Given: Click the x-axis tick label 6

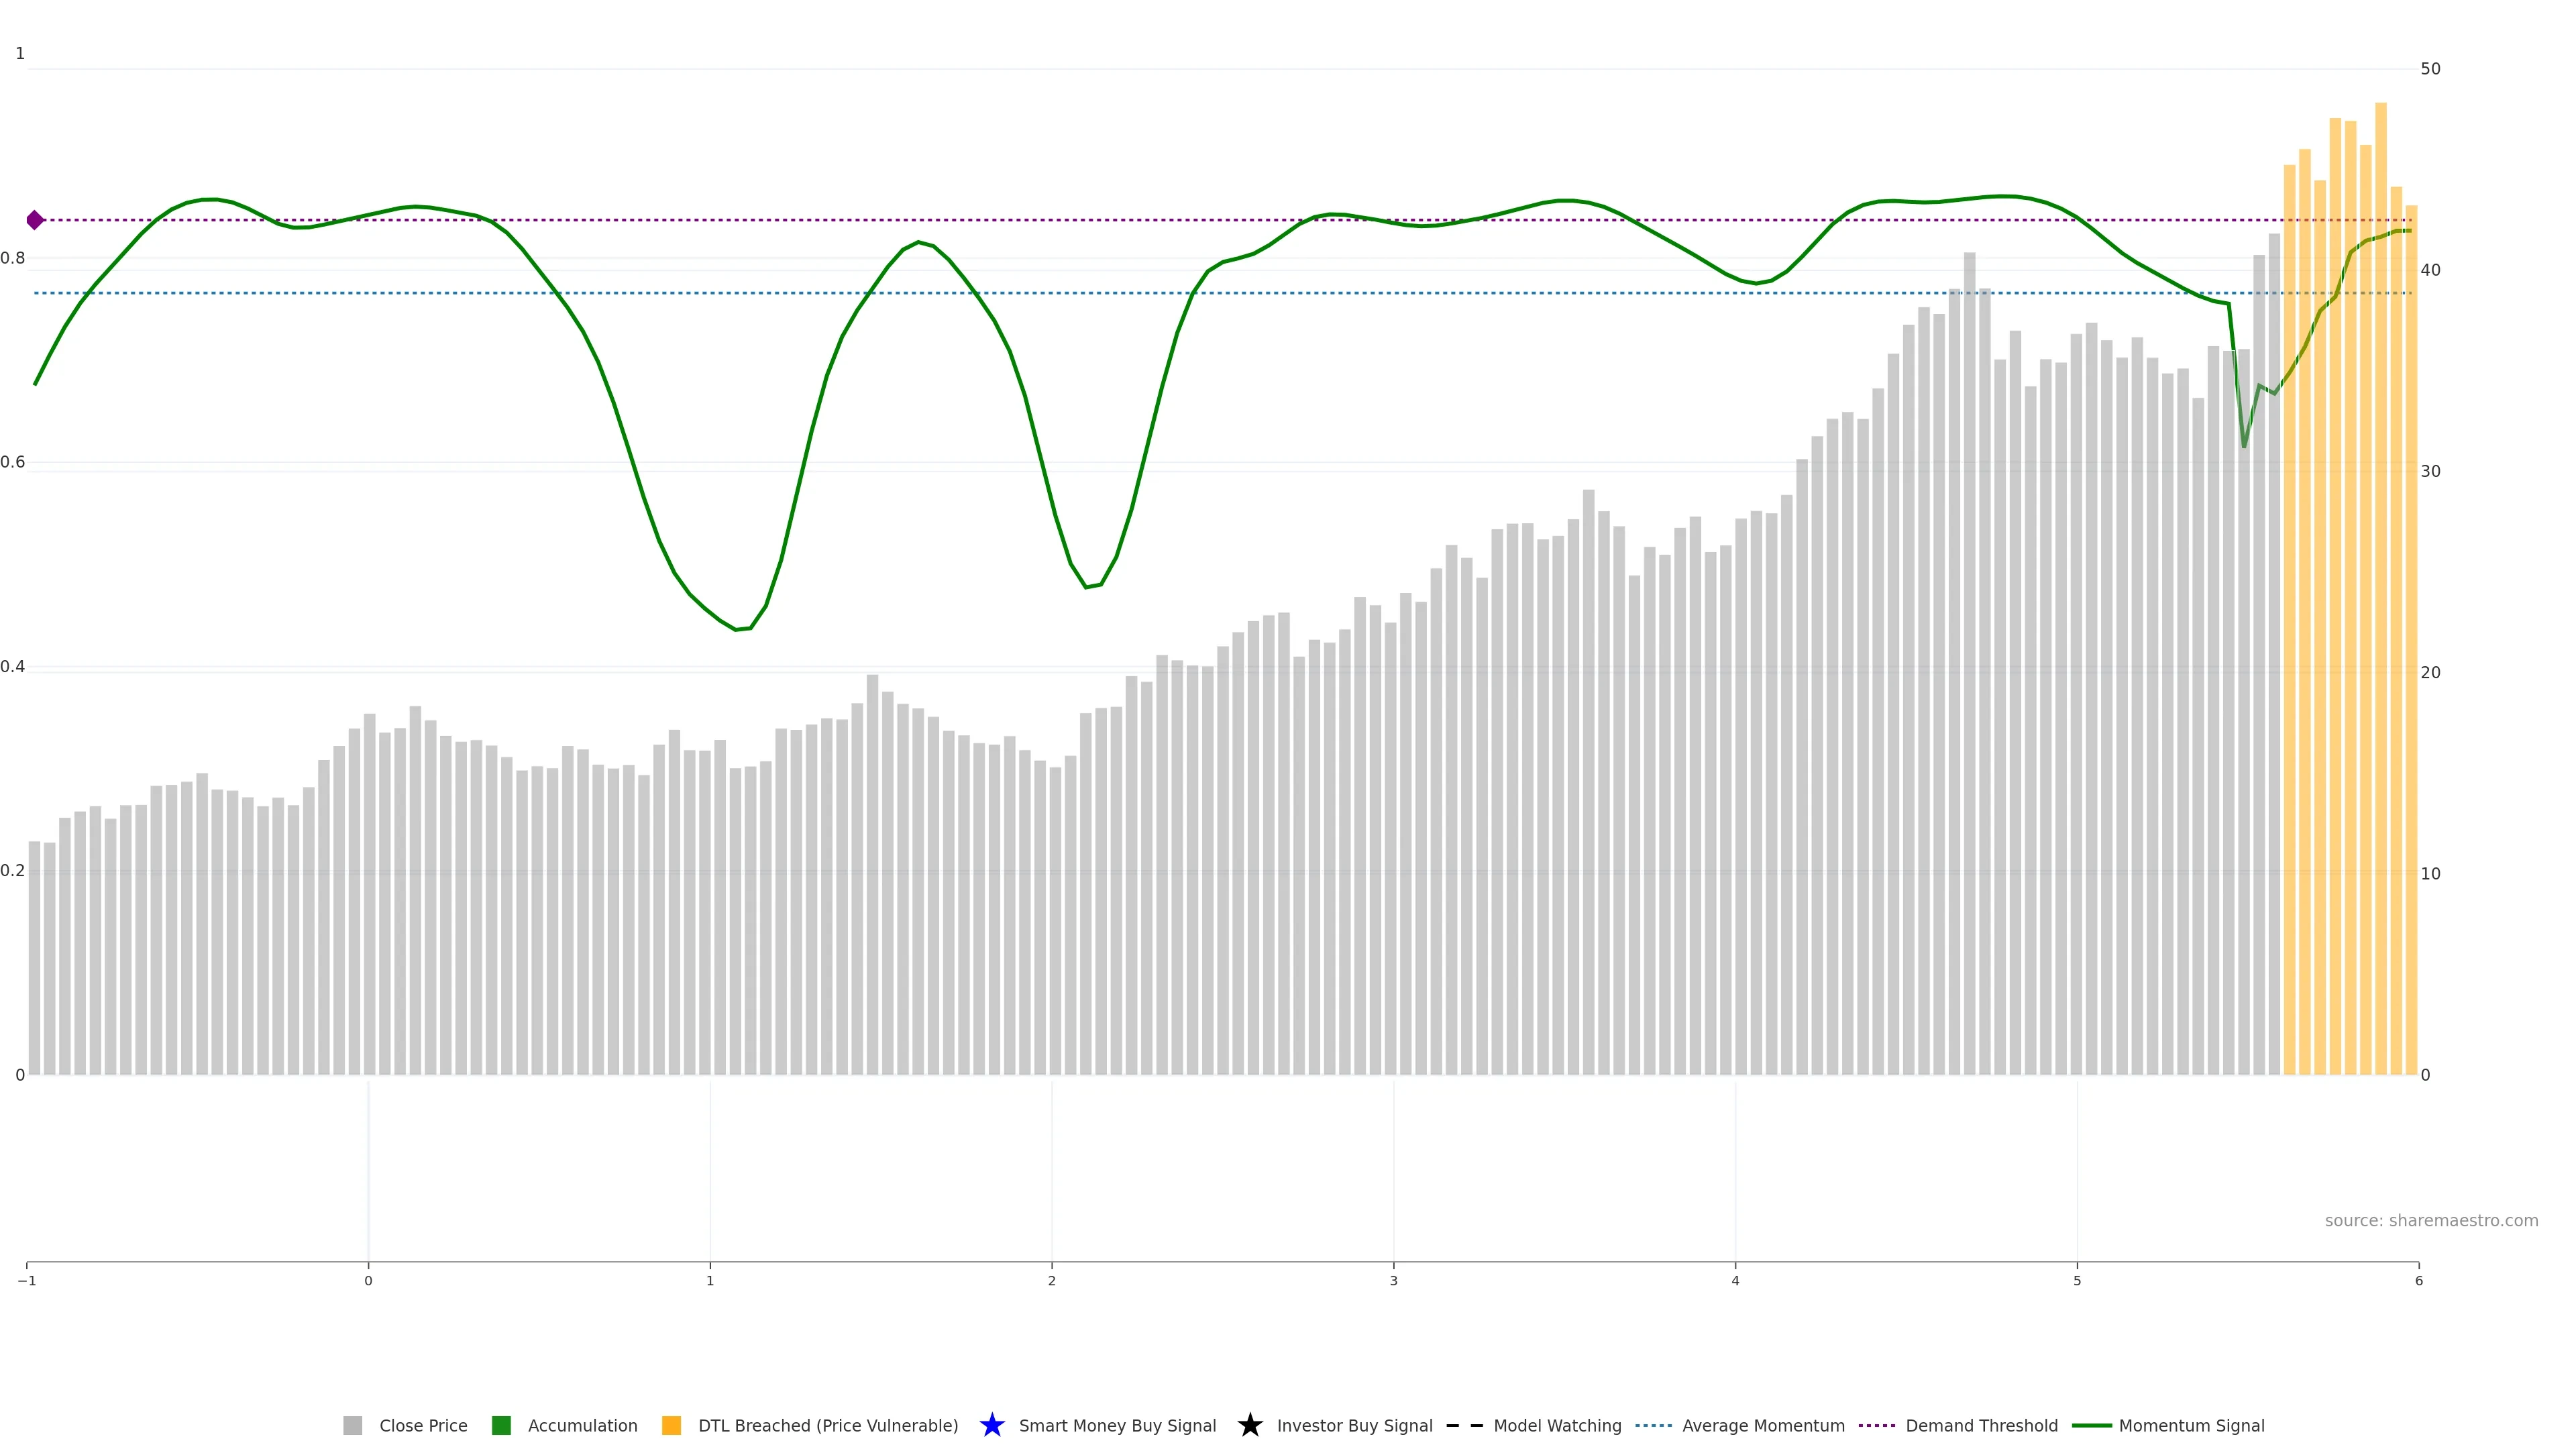Looking at the screenshot, I should (2418, 1281).
